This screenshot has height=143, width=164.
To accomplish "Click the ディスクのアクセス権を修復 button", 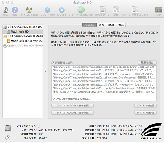I will [73, 113].
